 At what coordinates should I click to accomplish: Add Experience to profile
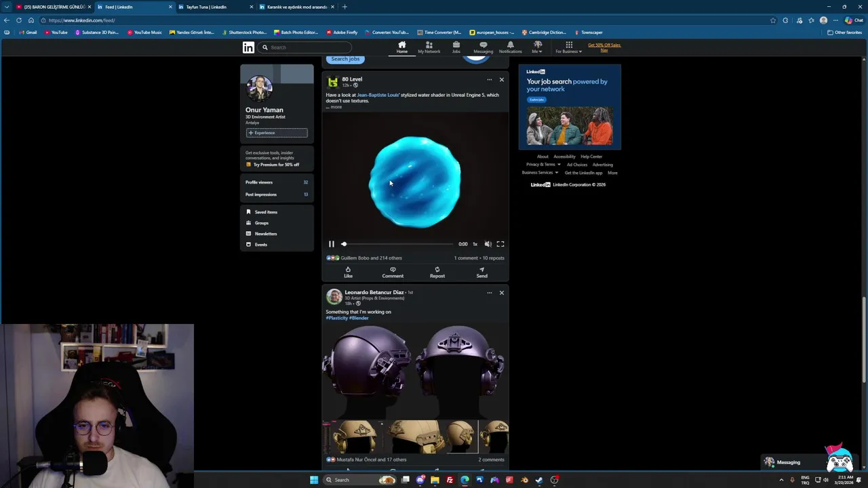point(277,133)
